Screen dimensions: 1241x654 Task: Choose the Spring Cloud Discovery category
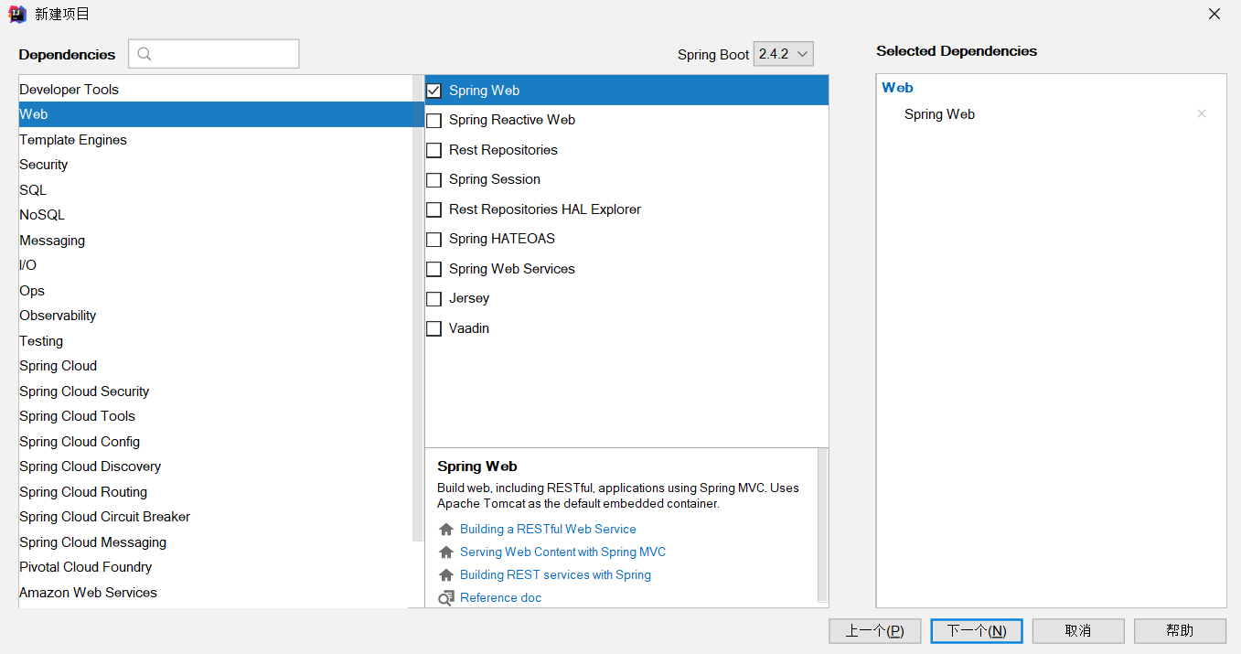pyautogui.click(x=90, y=466)
